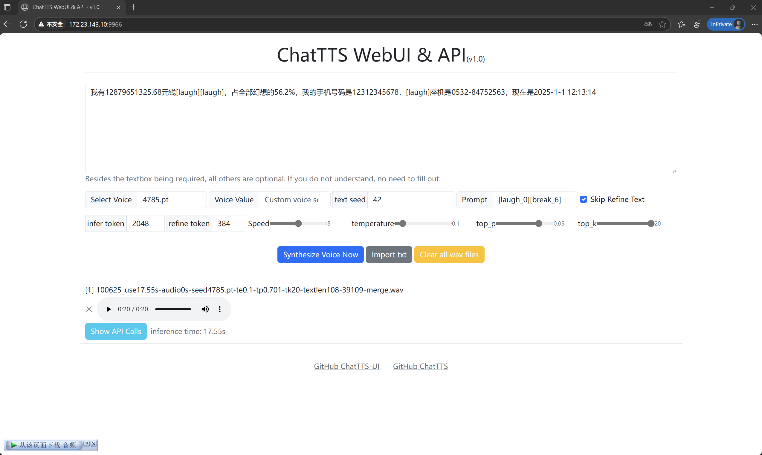Refresh the browser page
This screenshot has width=762, height=455.
[23, 24]
